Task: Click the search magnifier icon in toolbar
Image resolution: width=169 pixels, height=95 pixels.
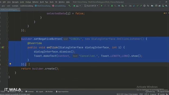Action: (x=166, y=6)
